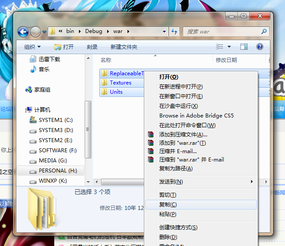Open MEDIA (G:) drive

click(x=48, y=161)
